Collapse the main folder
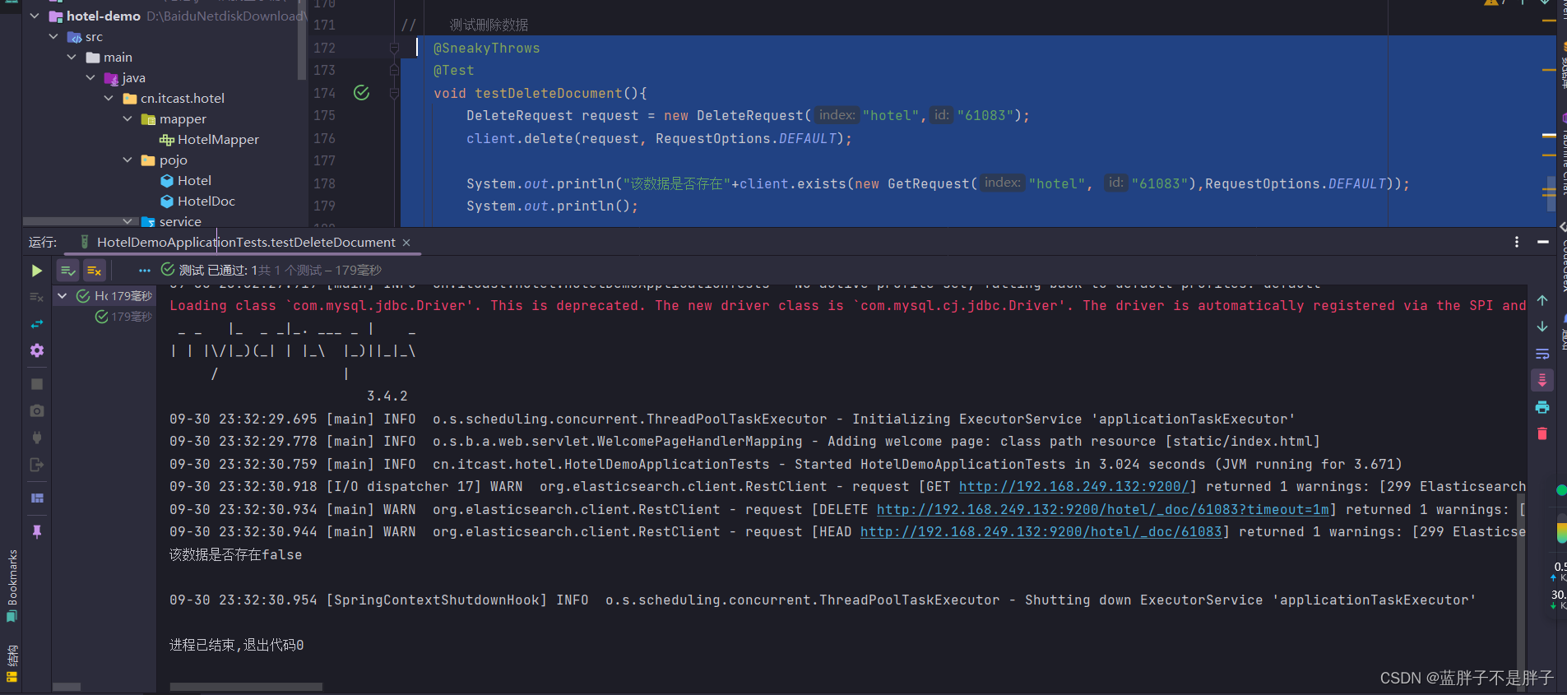The width and height of the screenshot is (1567, 695). tap(72, 57)
